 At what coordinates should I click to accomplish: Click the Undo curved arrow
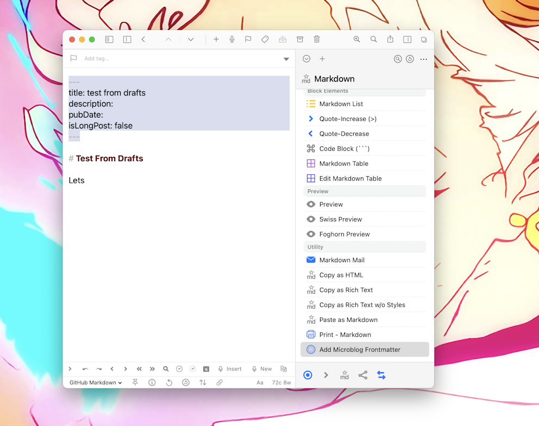(x=85, y=369)
